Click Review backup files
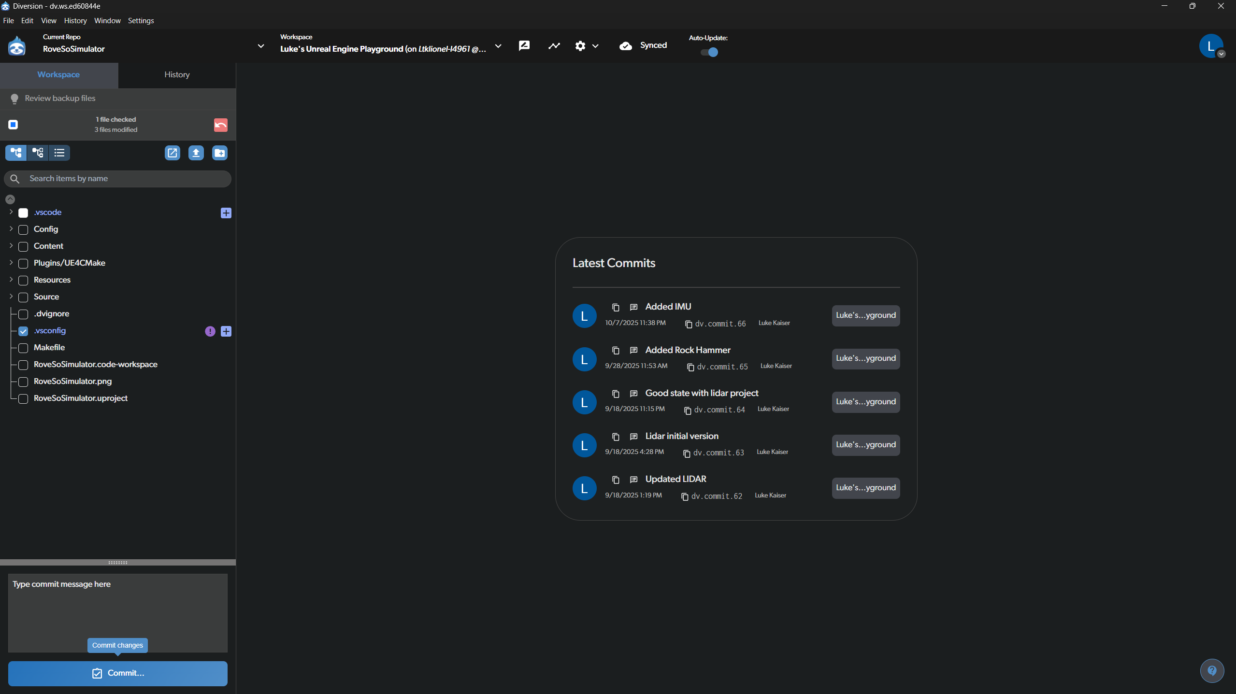This screenshot has height=694, width=1236. pos(60,99)
